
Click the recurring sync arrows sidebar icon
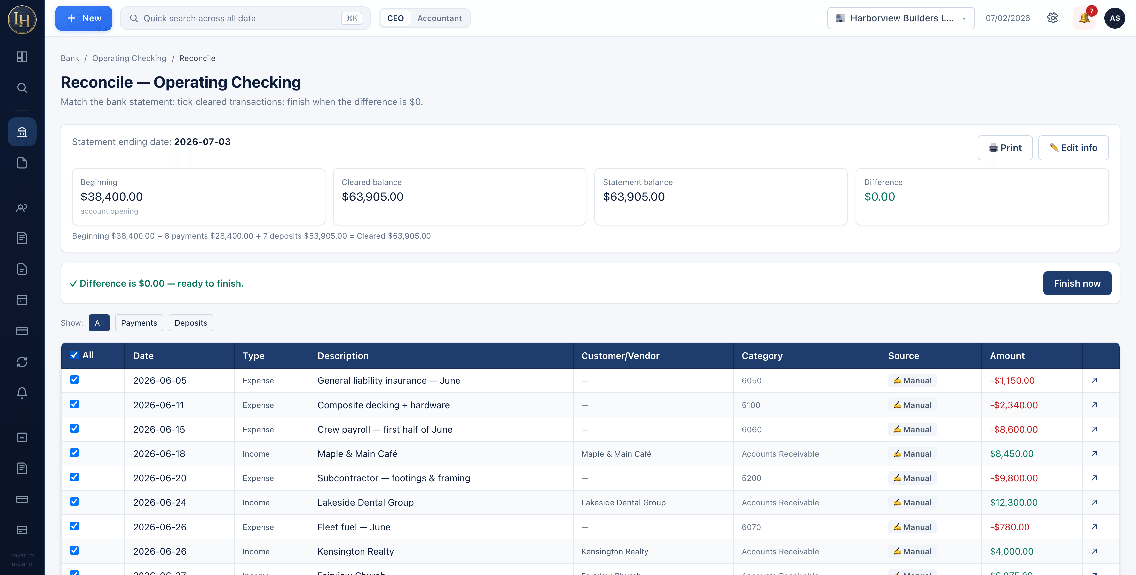click(x=22, y=362)
